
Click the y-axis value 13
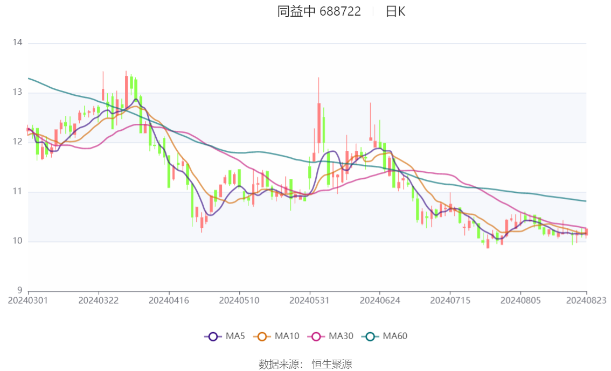(x=18, y=92)
